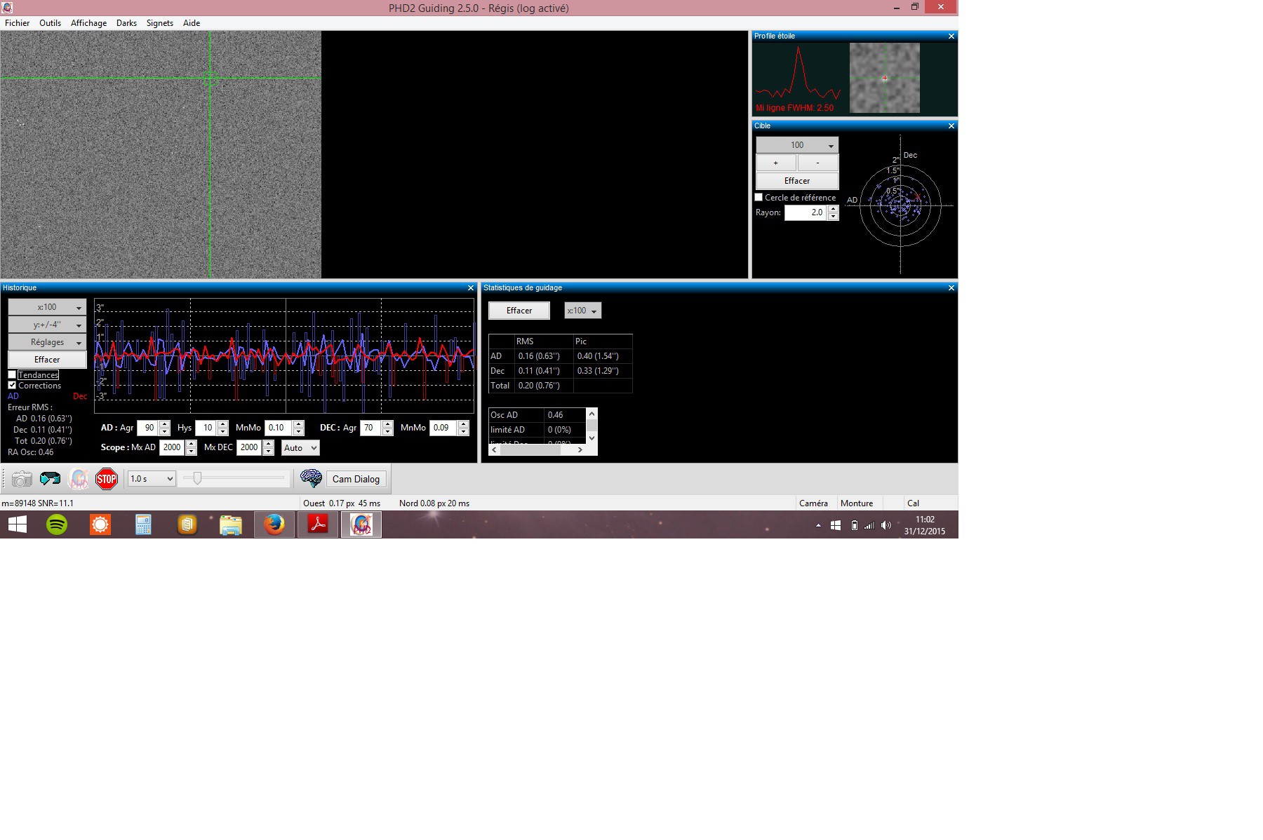
Task: Open the y:+/-4" scale dropdown
Action: (x=47, y=325)
